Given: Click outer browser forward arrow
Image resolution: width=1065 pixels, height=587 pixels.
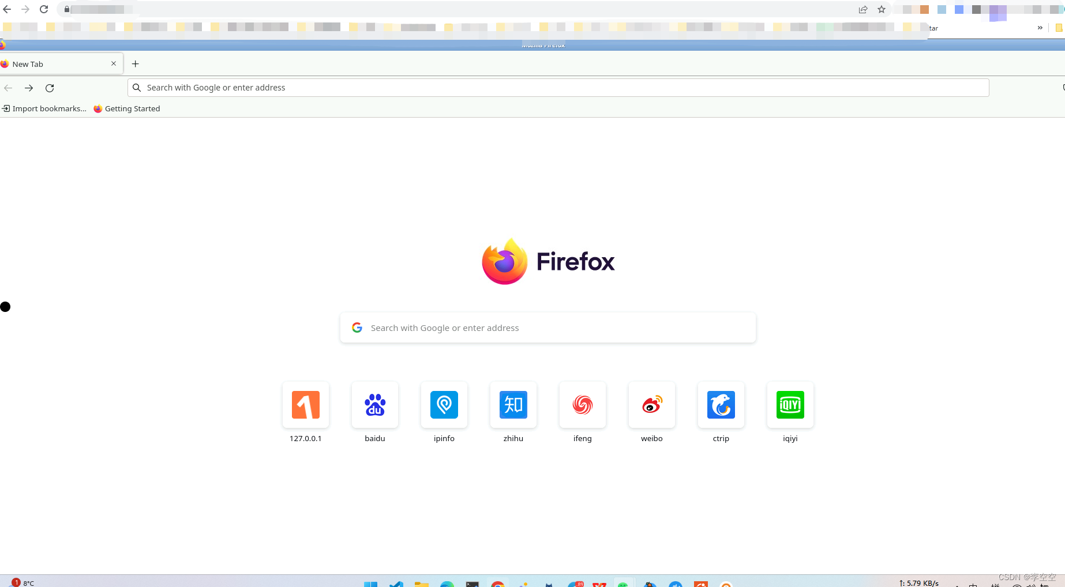Looking at the screenshot, I should pos(25,9).
